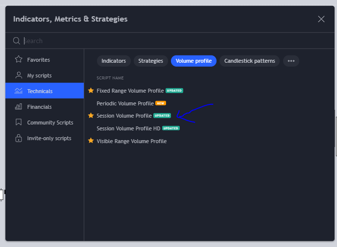
Task: Switch to Candlestick patterns tab
Action: pyautogui.click(x=249, y=61)
